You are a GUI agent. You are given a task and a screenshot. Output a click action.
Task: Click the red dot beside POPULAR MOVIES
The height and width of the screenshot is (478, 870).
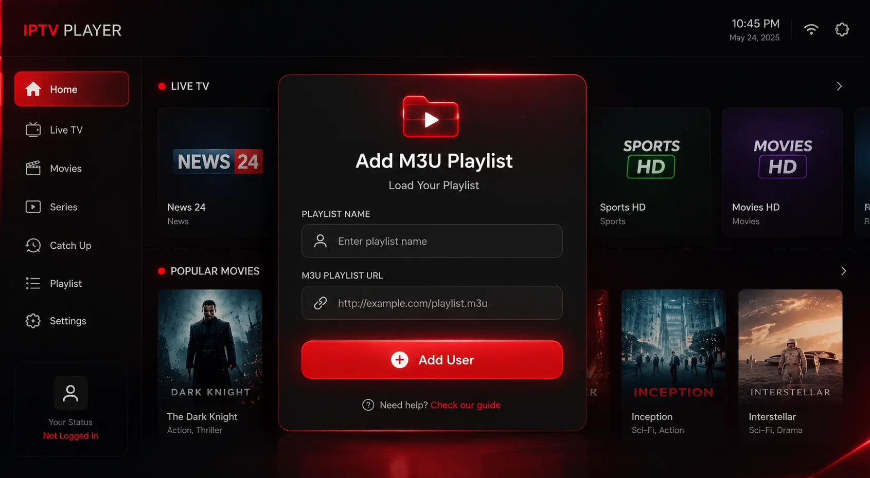point(162,271)
